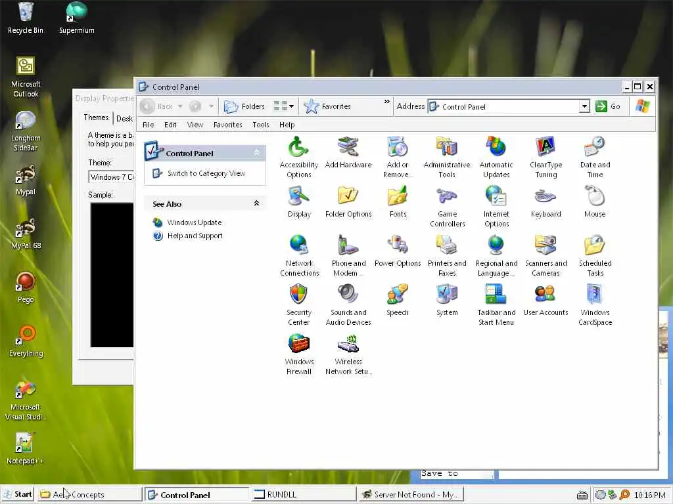Screen dimensions: 673x504
Task: Open Address bar dropdown arrow
Action: pos(584,106)
